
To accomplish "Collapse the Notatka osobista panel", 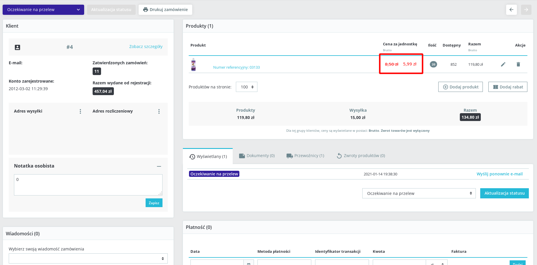I will tap(159, 166).
